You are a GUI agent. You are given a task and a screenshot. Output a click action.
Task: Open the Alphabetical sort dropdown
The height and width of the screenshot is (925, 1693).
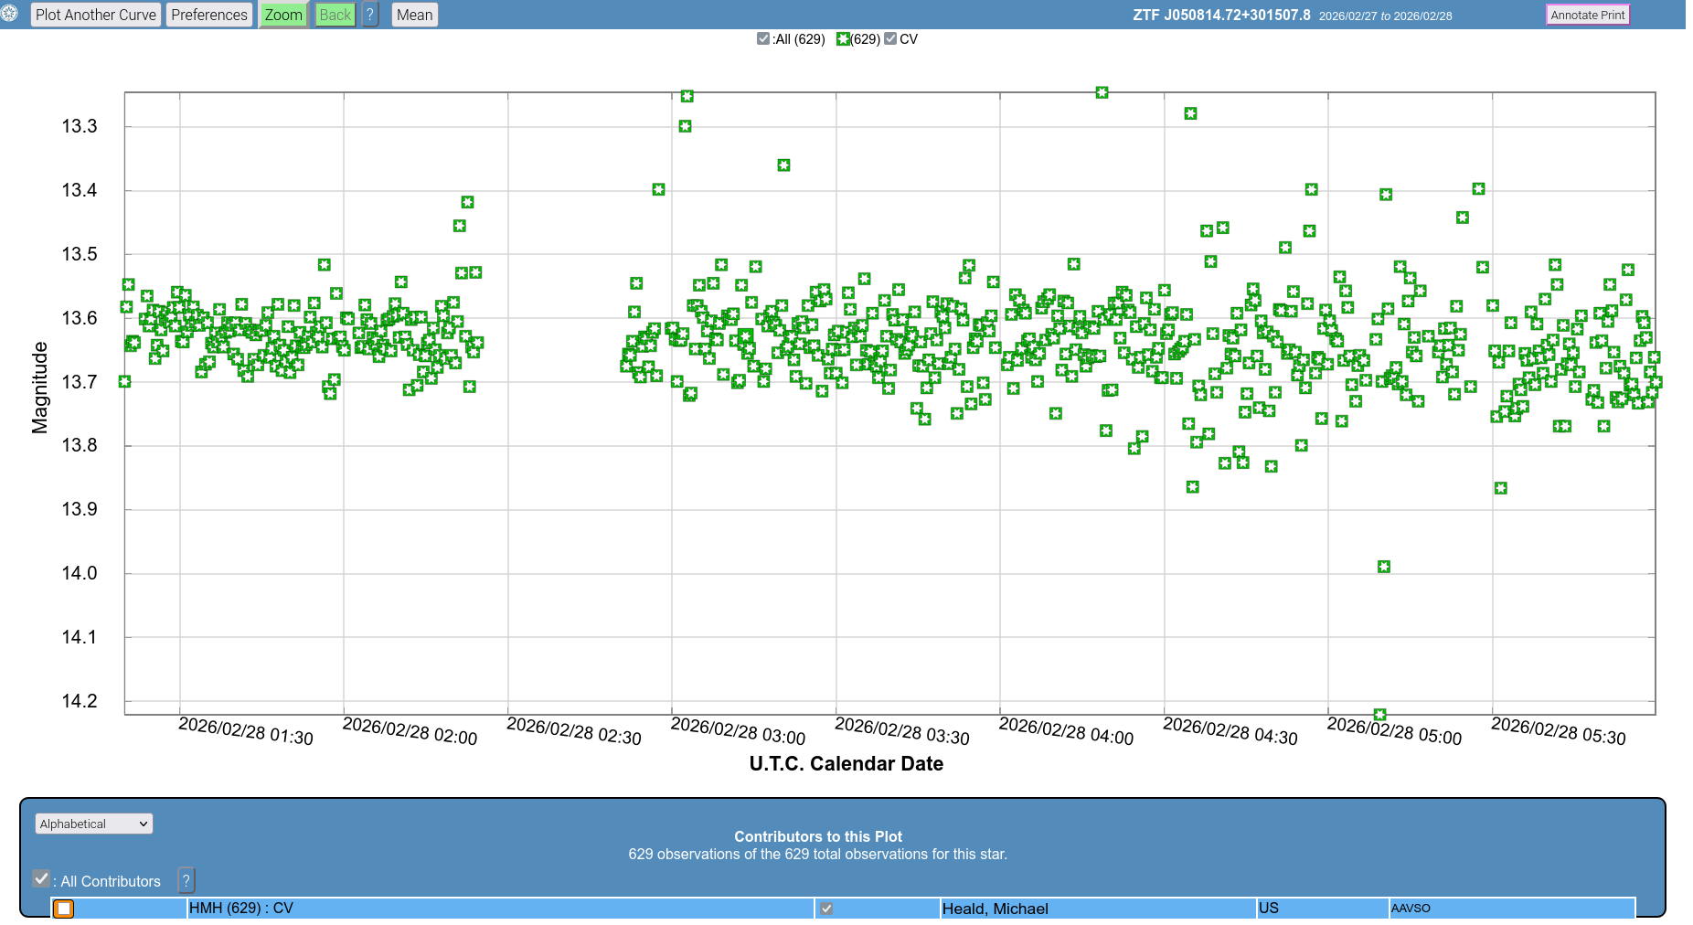(93, 824)
